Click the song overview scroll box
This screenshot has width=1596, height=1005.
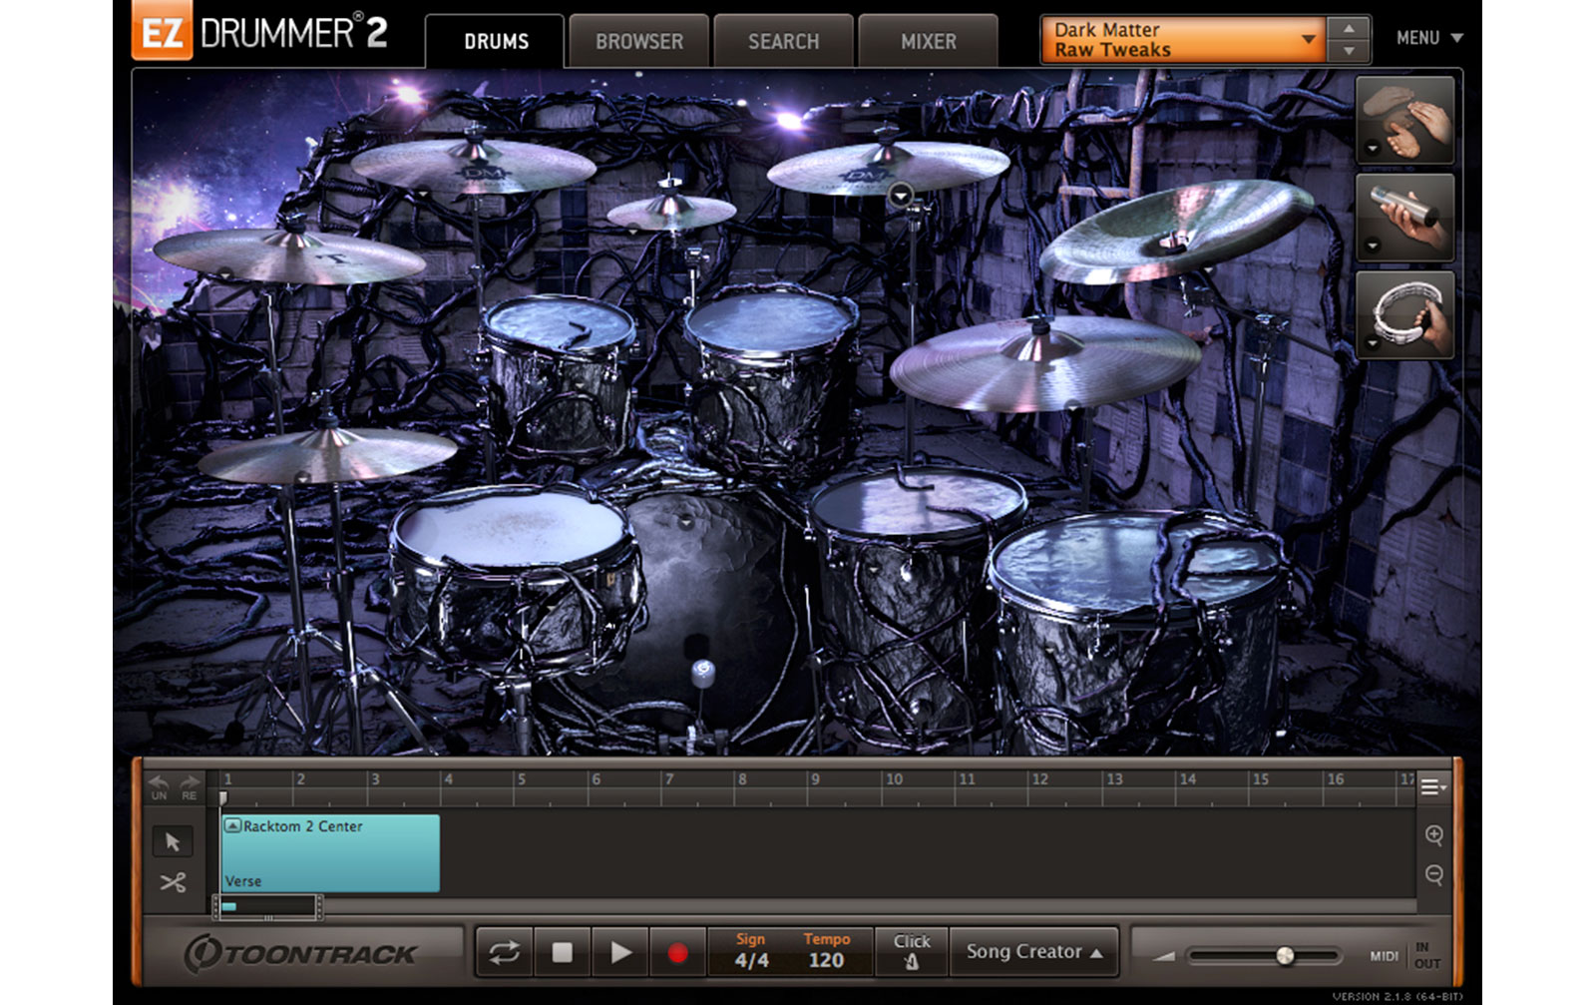point(267,907)
